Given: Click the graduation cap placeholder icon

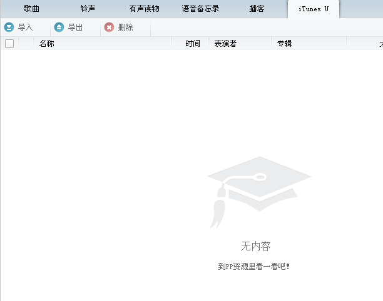Looking at the screenshot, I should tap(259, 190).
